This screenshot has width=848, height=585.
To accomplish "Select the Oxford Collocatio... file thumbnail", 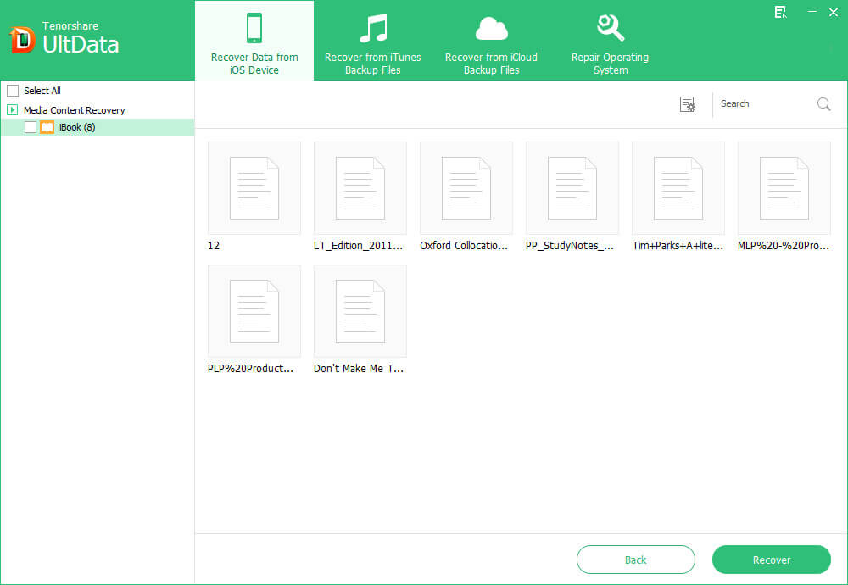I will [x=466, y=188].
